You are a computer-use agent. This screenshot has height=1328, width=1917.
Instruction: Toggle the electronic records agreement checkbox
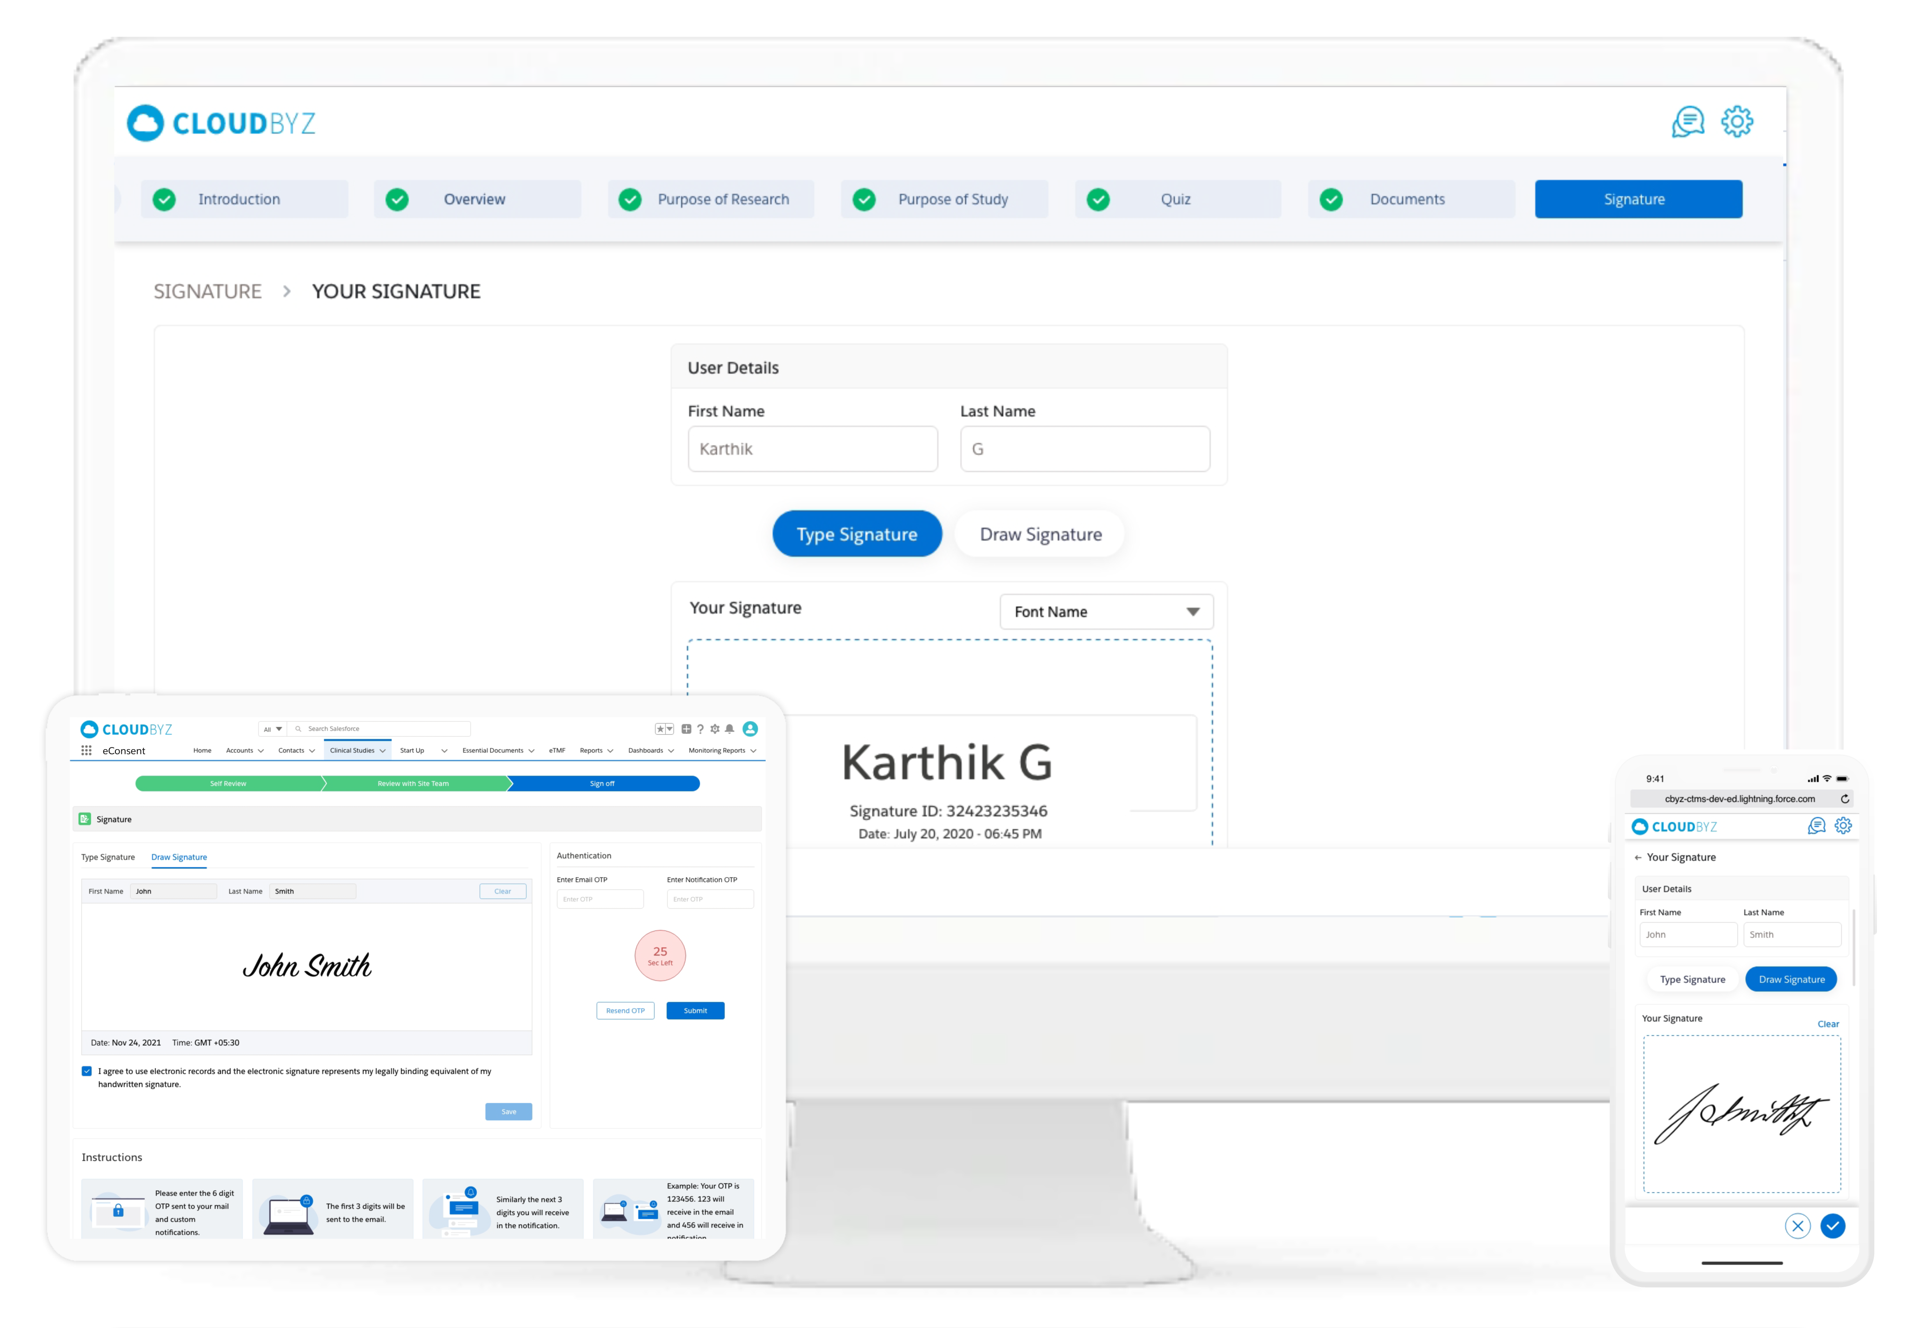(87, 1071)
